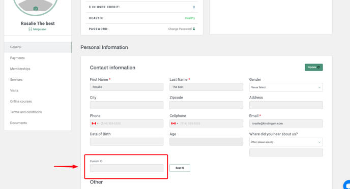The height and width of the screenshot is (189, 350).
Task: Click the Date of Birth field
Action: coord(127,142)
